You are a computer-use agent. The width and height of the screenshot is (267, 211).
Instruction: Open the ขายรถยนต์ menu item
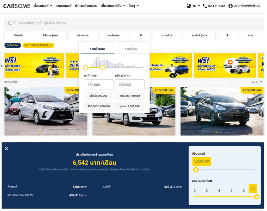[63, 6]
